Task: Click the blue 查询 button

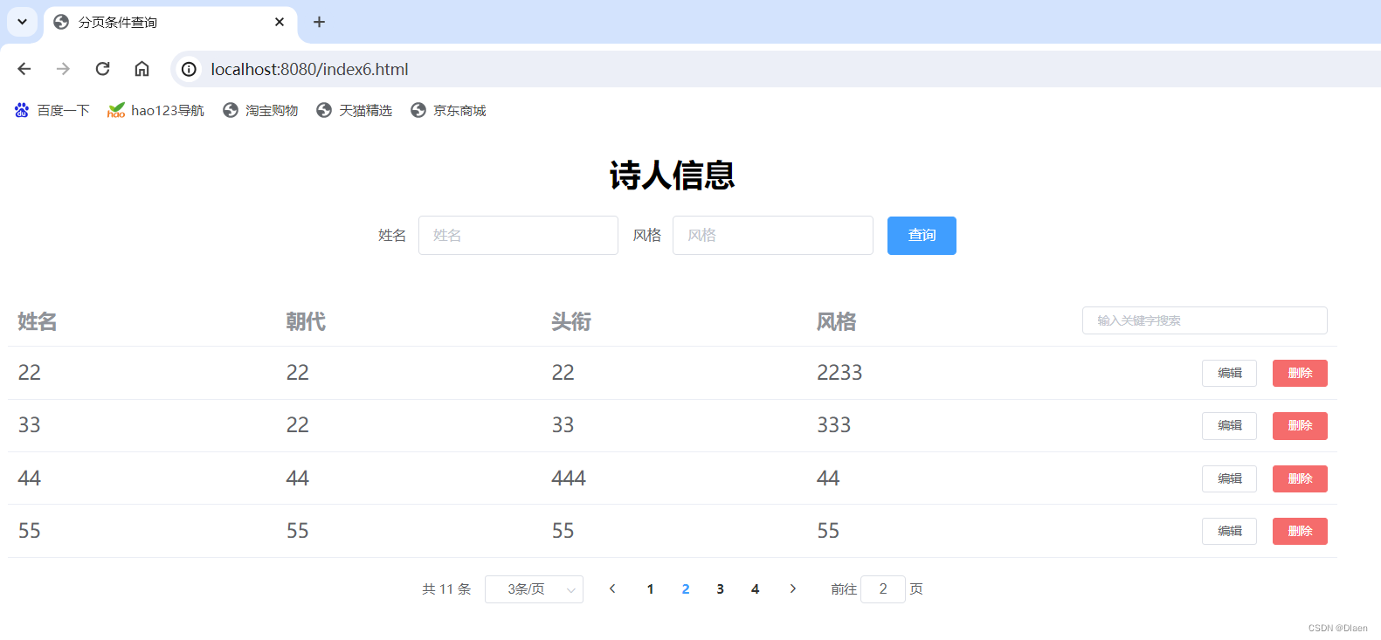Action: pyautogui.click(x=922, y=236)
